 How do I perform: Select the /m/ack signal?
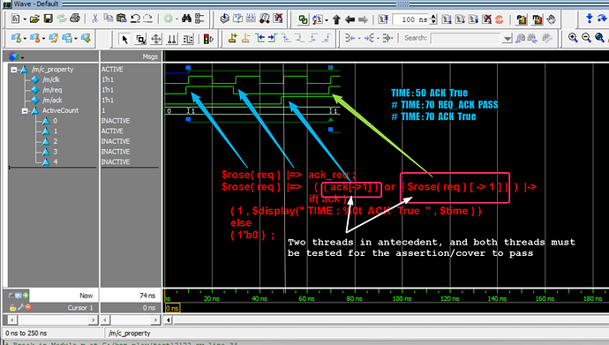tap(52, 100)
